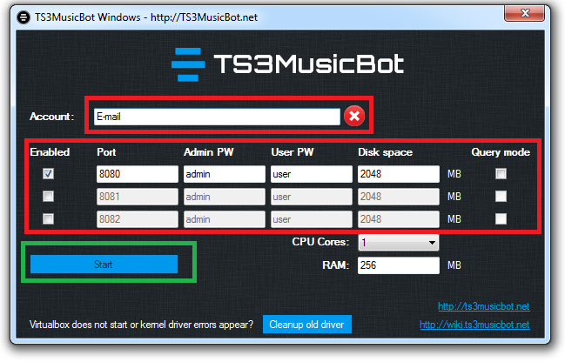Click the 'Query mode' column header
The width and height of the screenshot is (565, 362).
(501, 152)
